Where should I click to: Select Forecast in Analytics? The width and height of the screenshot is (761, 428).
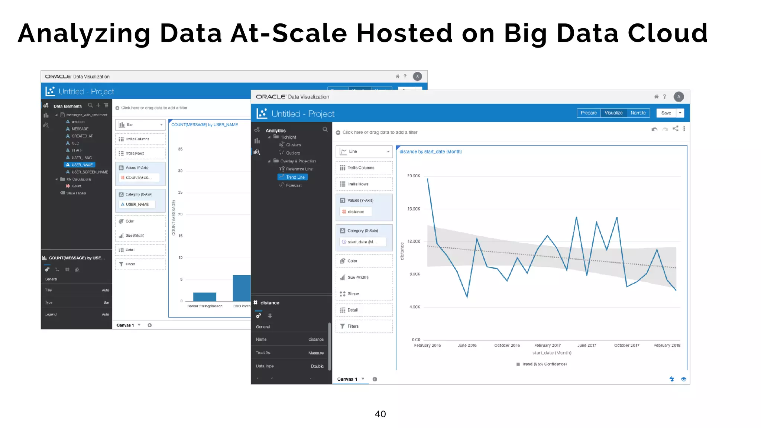290,185
